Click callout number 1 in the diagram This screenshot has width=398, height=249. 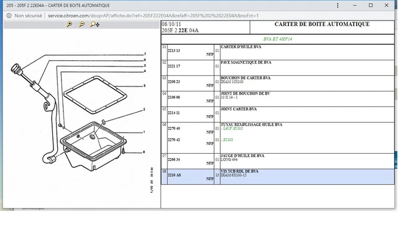coord(144,132)
